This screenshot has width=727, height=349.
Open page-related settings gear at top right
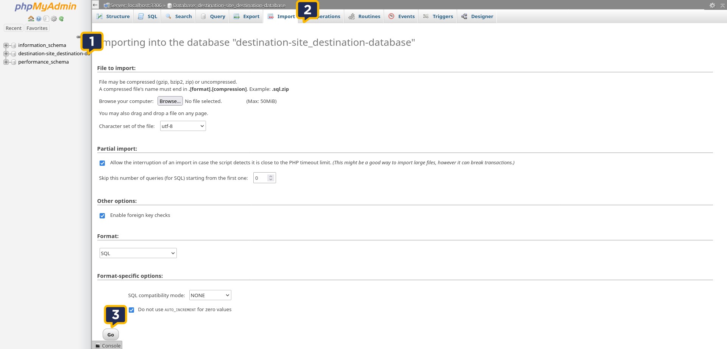click(712, 5)
